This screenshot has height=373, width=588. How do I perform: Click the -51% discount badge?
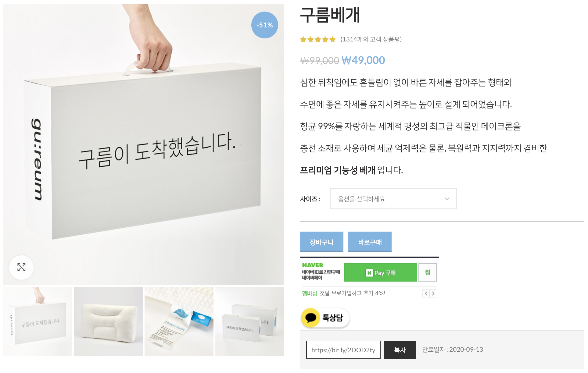click(x=265, y=25)
